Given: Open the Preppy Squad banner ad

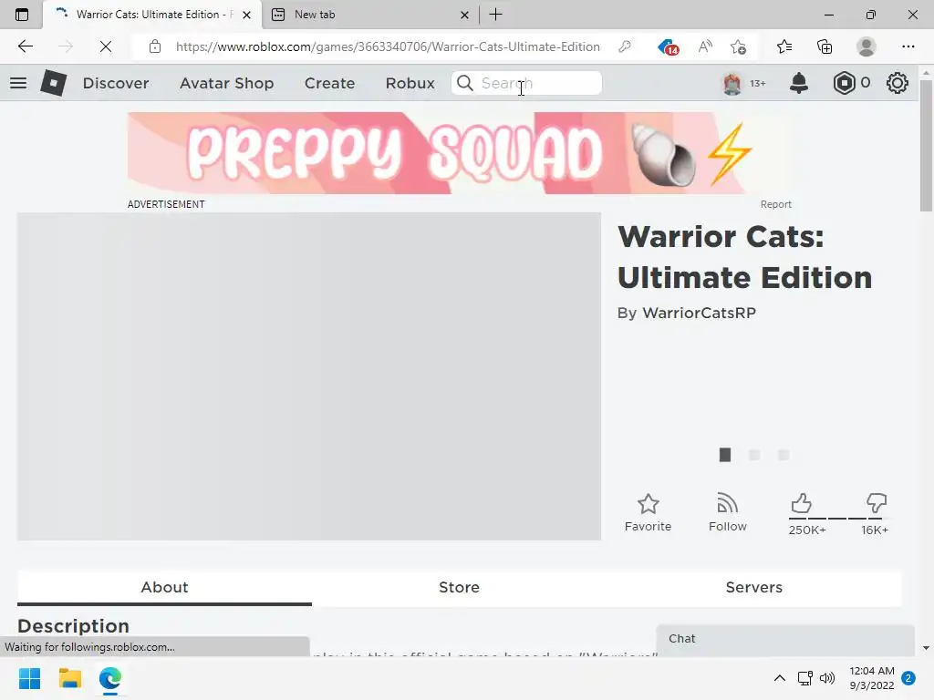Looking at the screenshot, I should tap(459, 153).
